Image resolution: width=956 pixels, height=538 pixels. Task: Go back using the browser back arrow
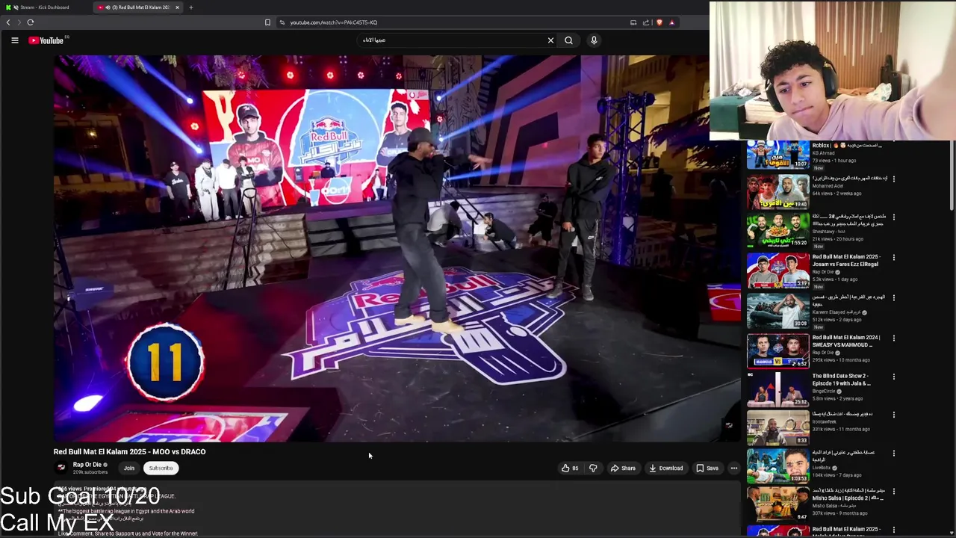pyautogui.click(x=8, y=22)
